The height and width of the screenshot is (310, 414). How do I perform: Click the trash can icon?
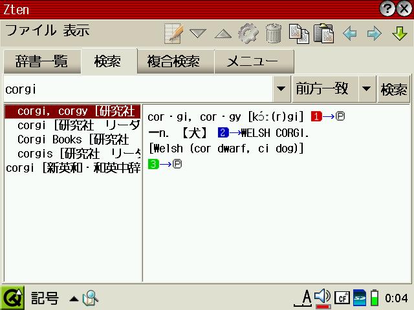click(x=274, y=33)
